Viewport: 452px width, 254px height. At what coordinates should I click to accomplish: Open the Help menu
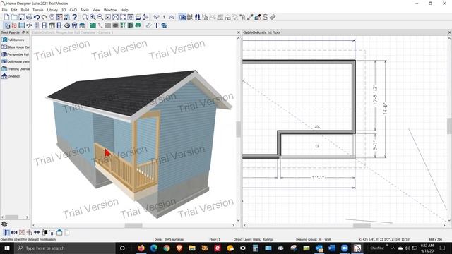[124, 10]
